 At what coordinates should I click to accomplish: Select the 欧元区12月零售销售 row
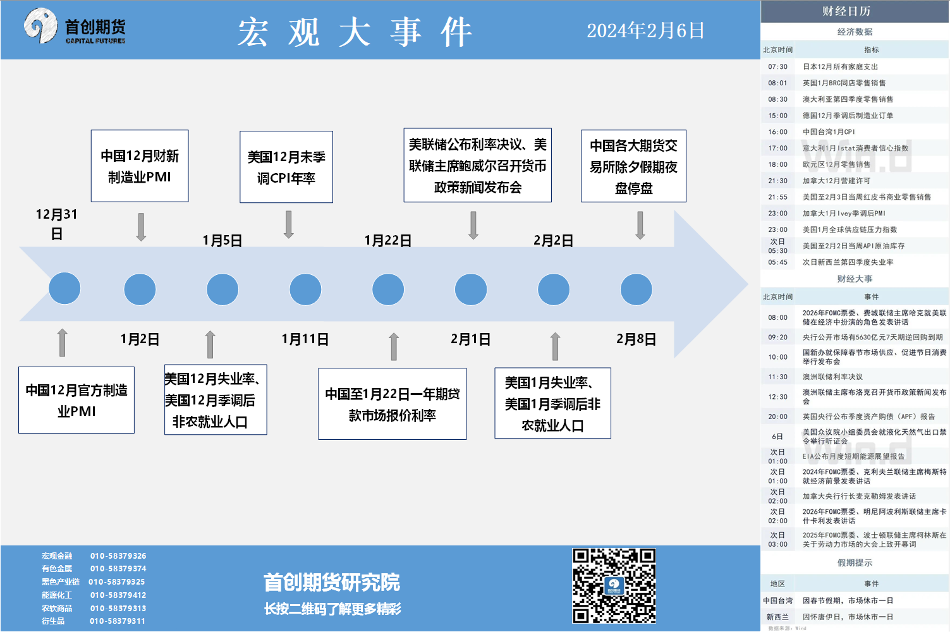tap(855, 164)
